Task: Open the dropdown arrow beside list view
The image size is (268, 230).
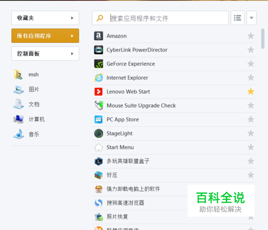Action: (x=251, y=18)
